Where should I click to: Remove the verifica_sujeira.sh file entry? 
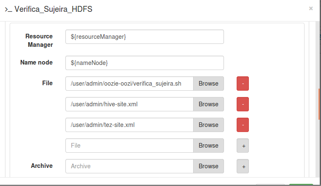(x=243, y=84)
